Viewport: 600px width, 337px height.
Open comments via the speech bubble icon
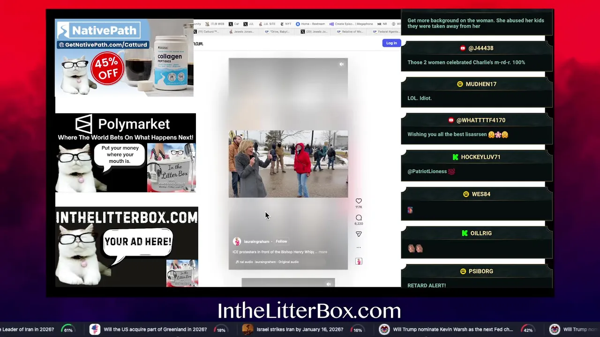(x=359, y=218)
